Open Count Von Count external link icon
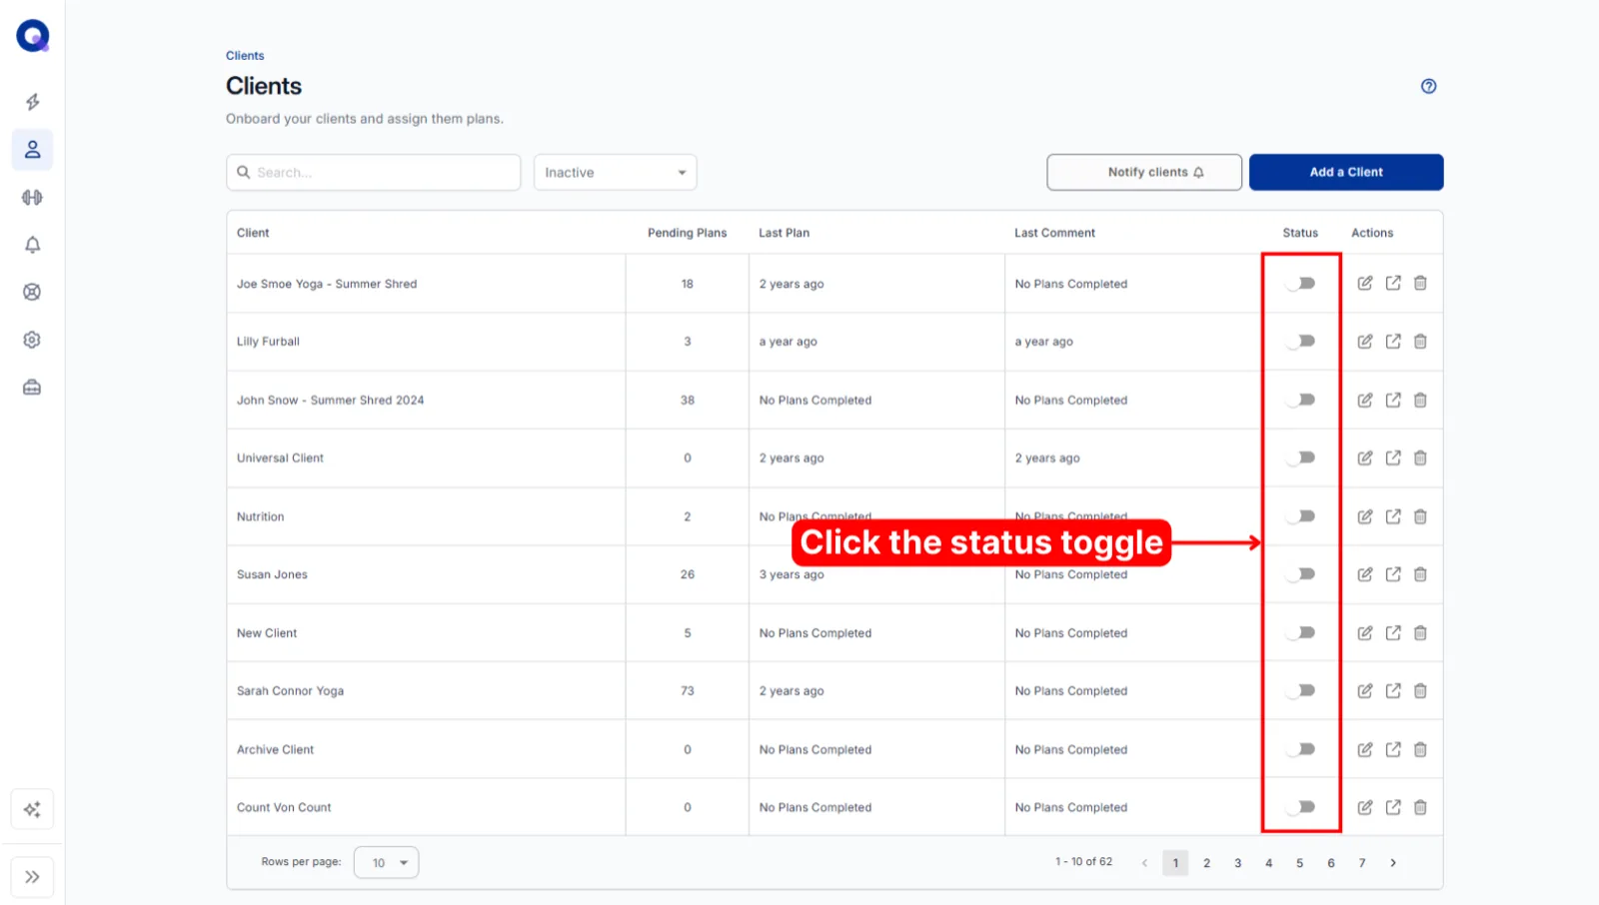 1393,807
